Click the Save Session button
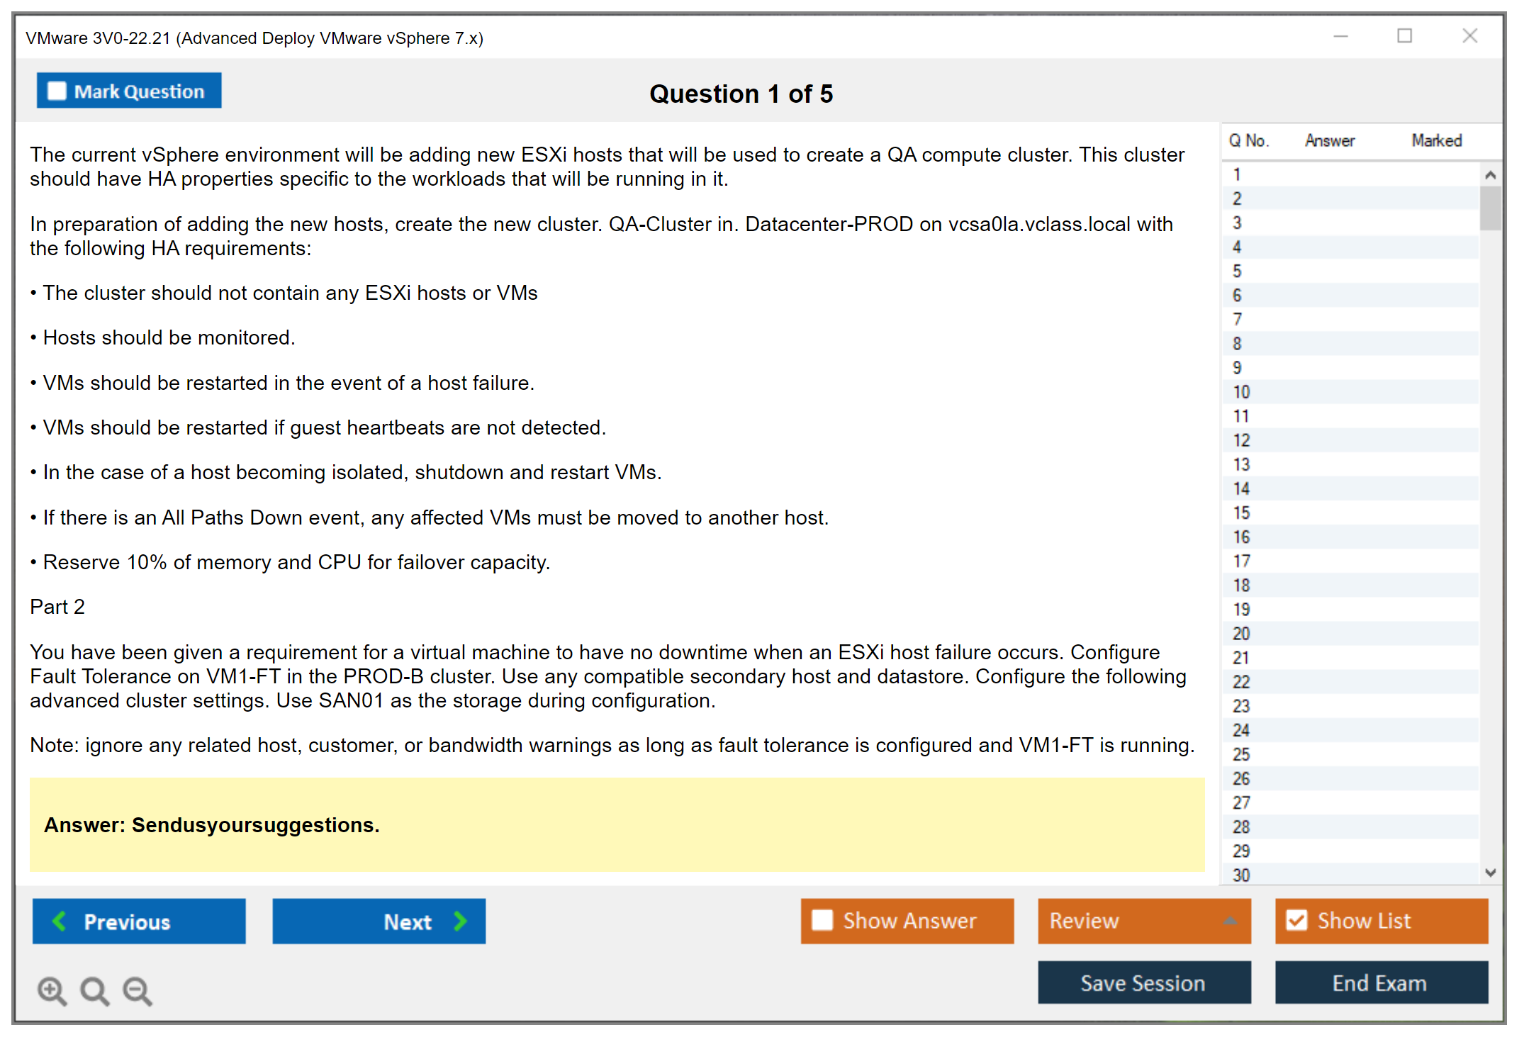Screen dimensions: 1524x1042 point(1143,982)
